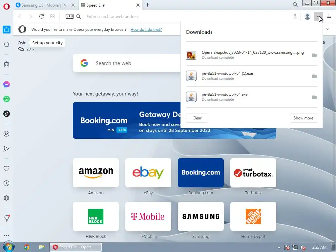The image size is (336, 252).
Task: Open a new tab with plus button
Action: pyautogui.click(x=147, y=5)
